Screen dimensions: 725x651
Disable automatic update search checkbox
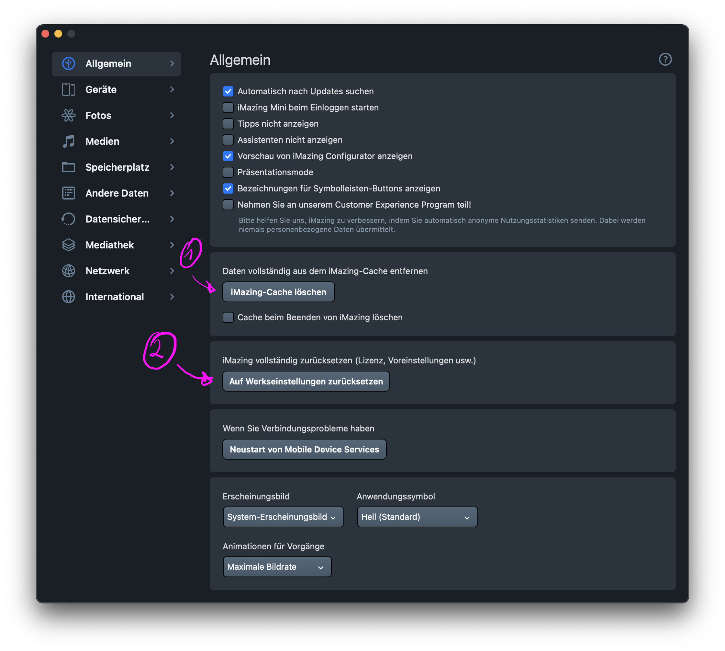(228, 91)
